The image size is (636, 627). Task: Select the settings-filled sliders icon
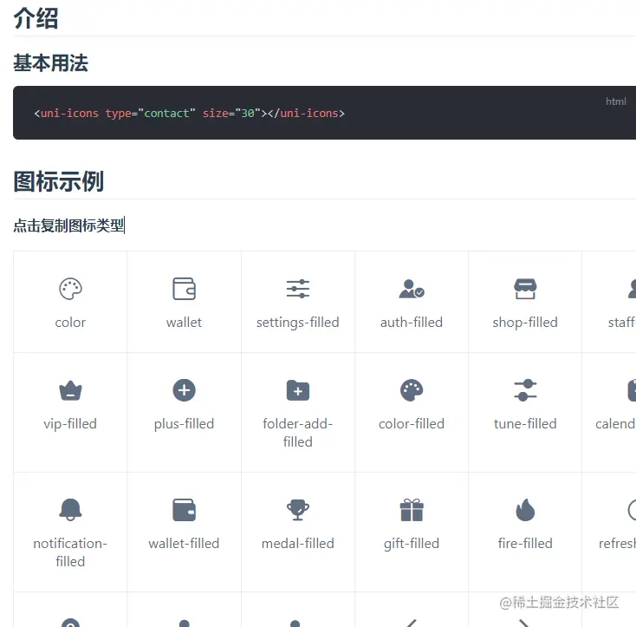(x=298, y=289)
